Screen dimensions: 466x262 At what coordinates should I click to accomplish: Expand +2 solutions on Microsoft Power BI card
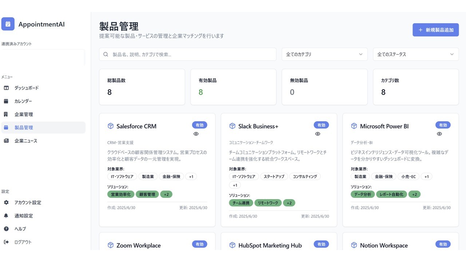tap(414, 194)
